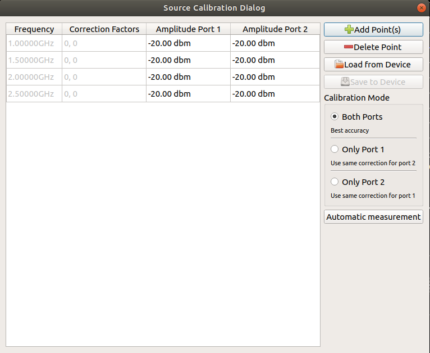This screenshot has height=353, width=430.
Task: Edit Amplitude Port 1 for 2.50000GHz row
Action: [x=188, y=94]
